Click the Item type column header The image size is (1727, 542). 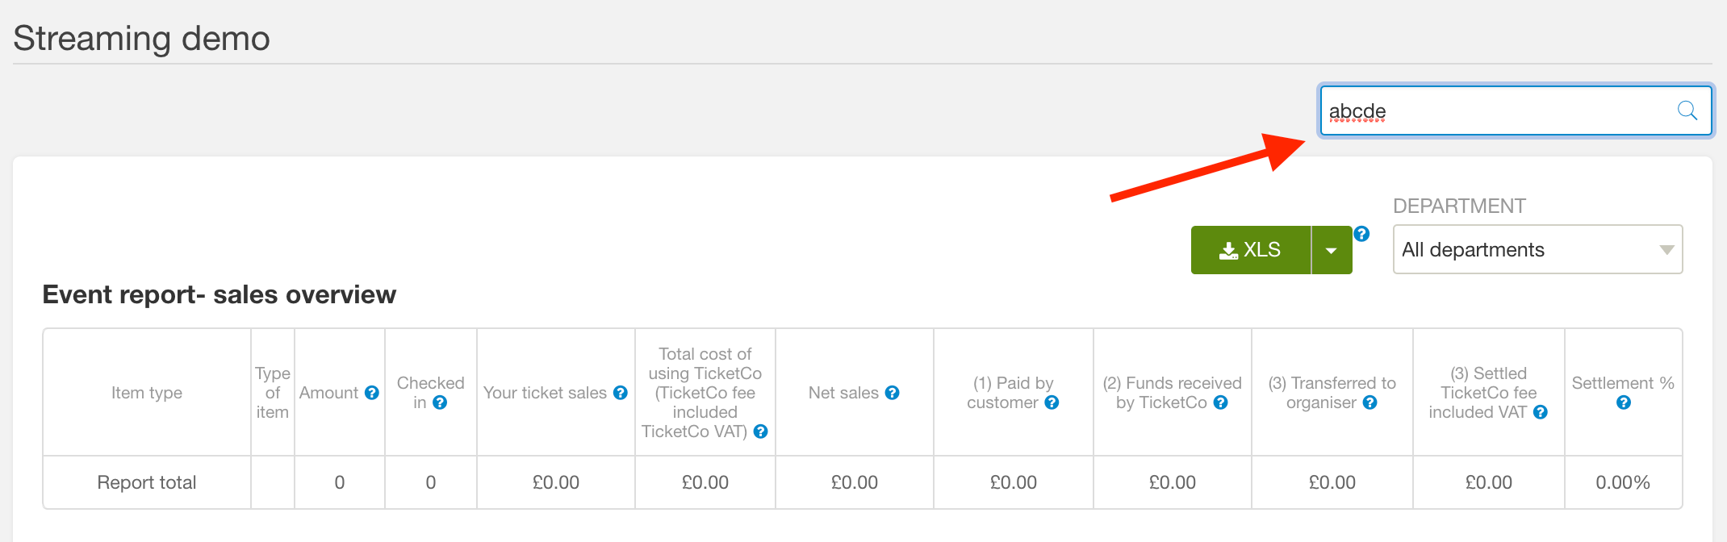pyautogui.click(x=147, y=393)
